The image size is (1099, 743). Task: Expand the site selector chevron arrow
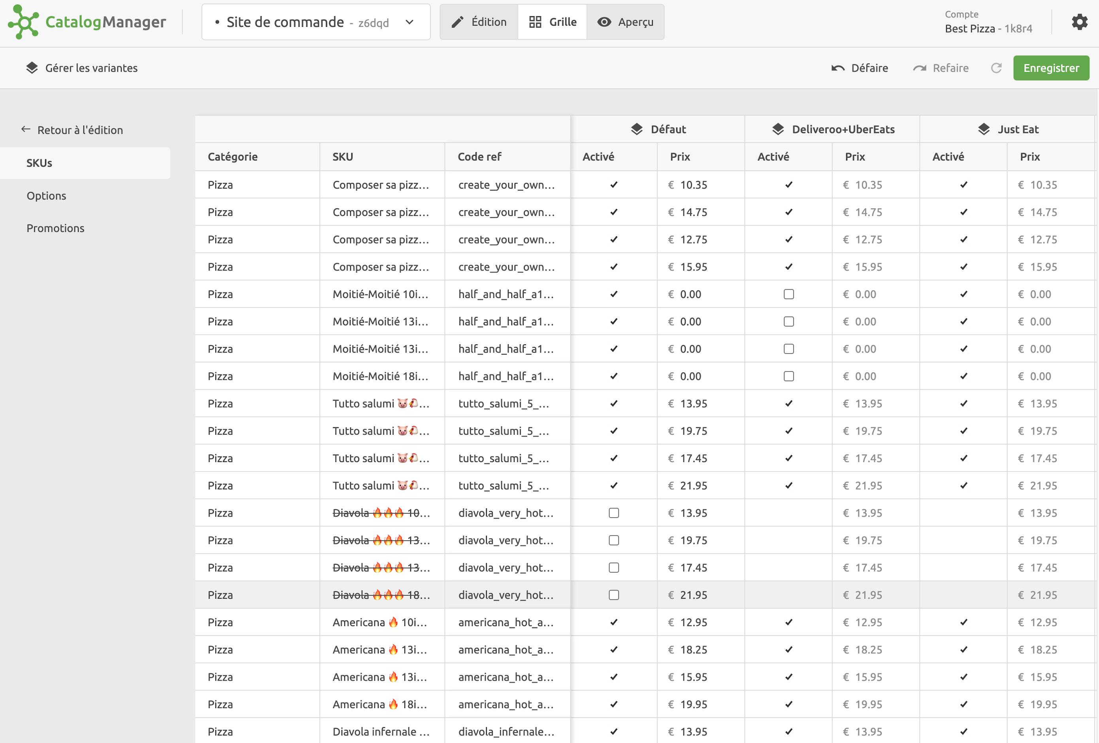click(x=409, y=22)
